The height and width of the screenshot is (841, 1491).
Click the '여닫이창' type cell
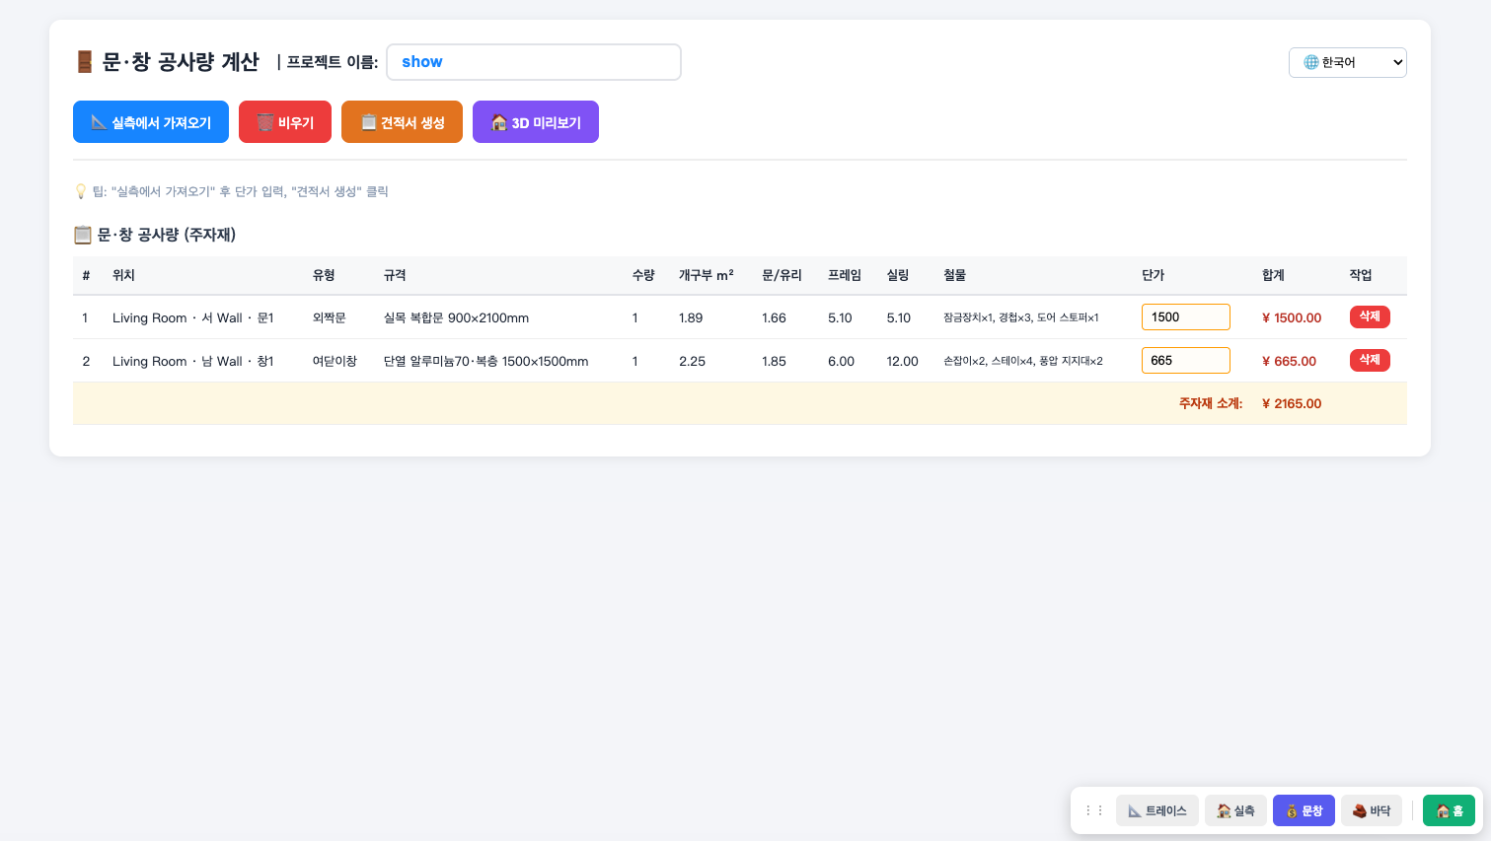(x=335, y=362)
